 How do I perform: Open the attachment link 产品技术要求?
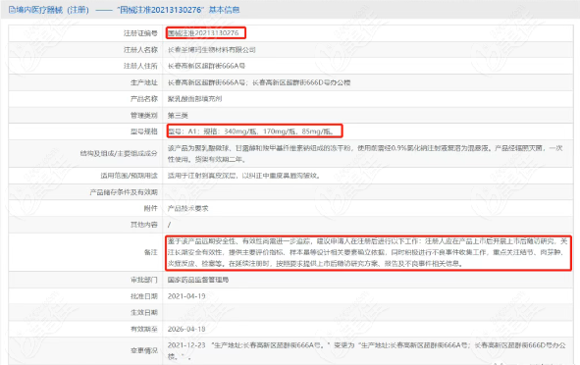click(187, 209)
